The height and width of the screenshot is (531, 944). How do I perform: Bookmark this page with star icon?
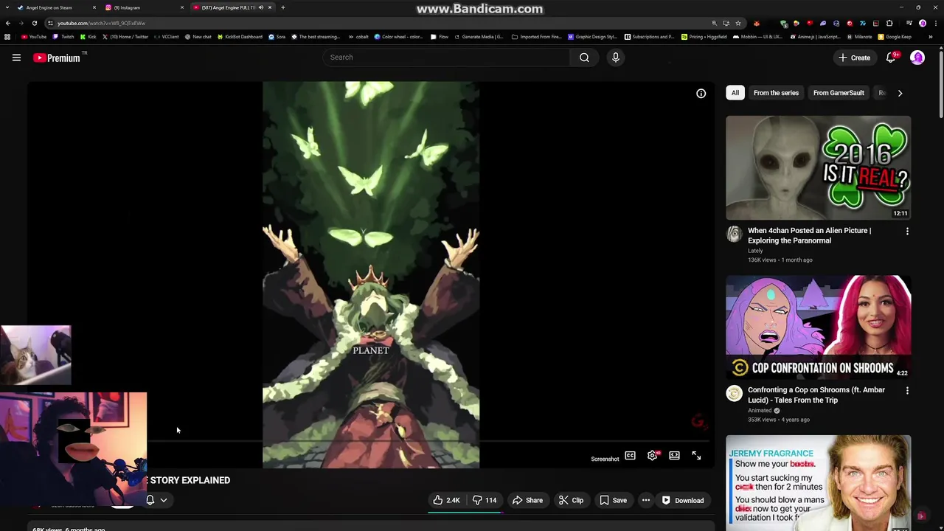tap(738, 23)
